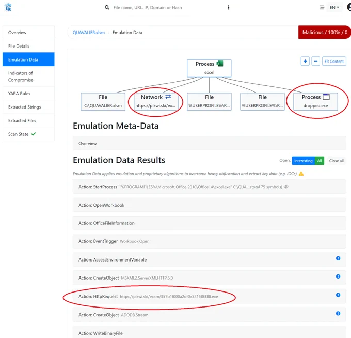This screenshot has height=338, width=351.
Task: Click info icon on HttpRequest row
Action: (x=338, y=295)
